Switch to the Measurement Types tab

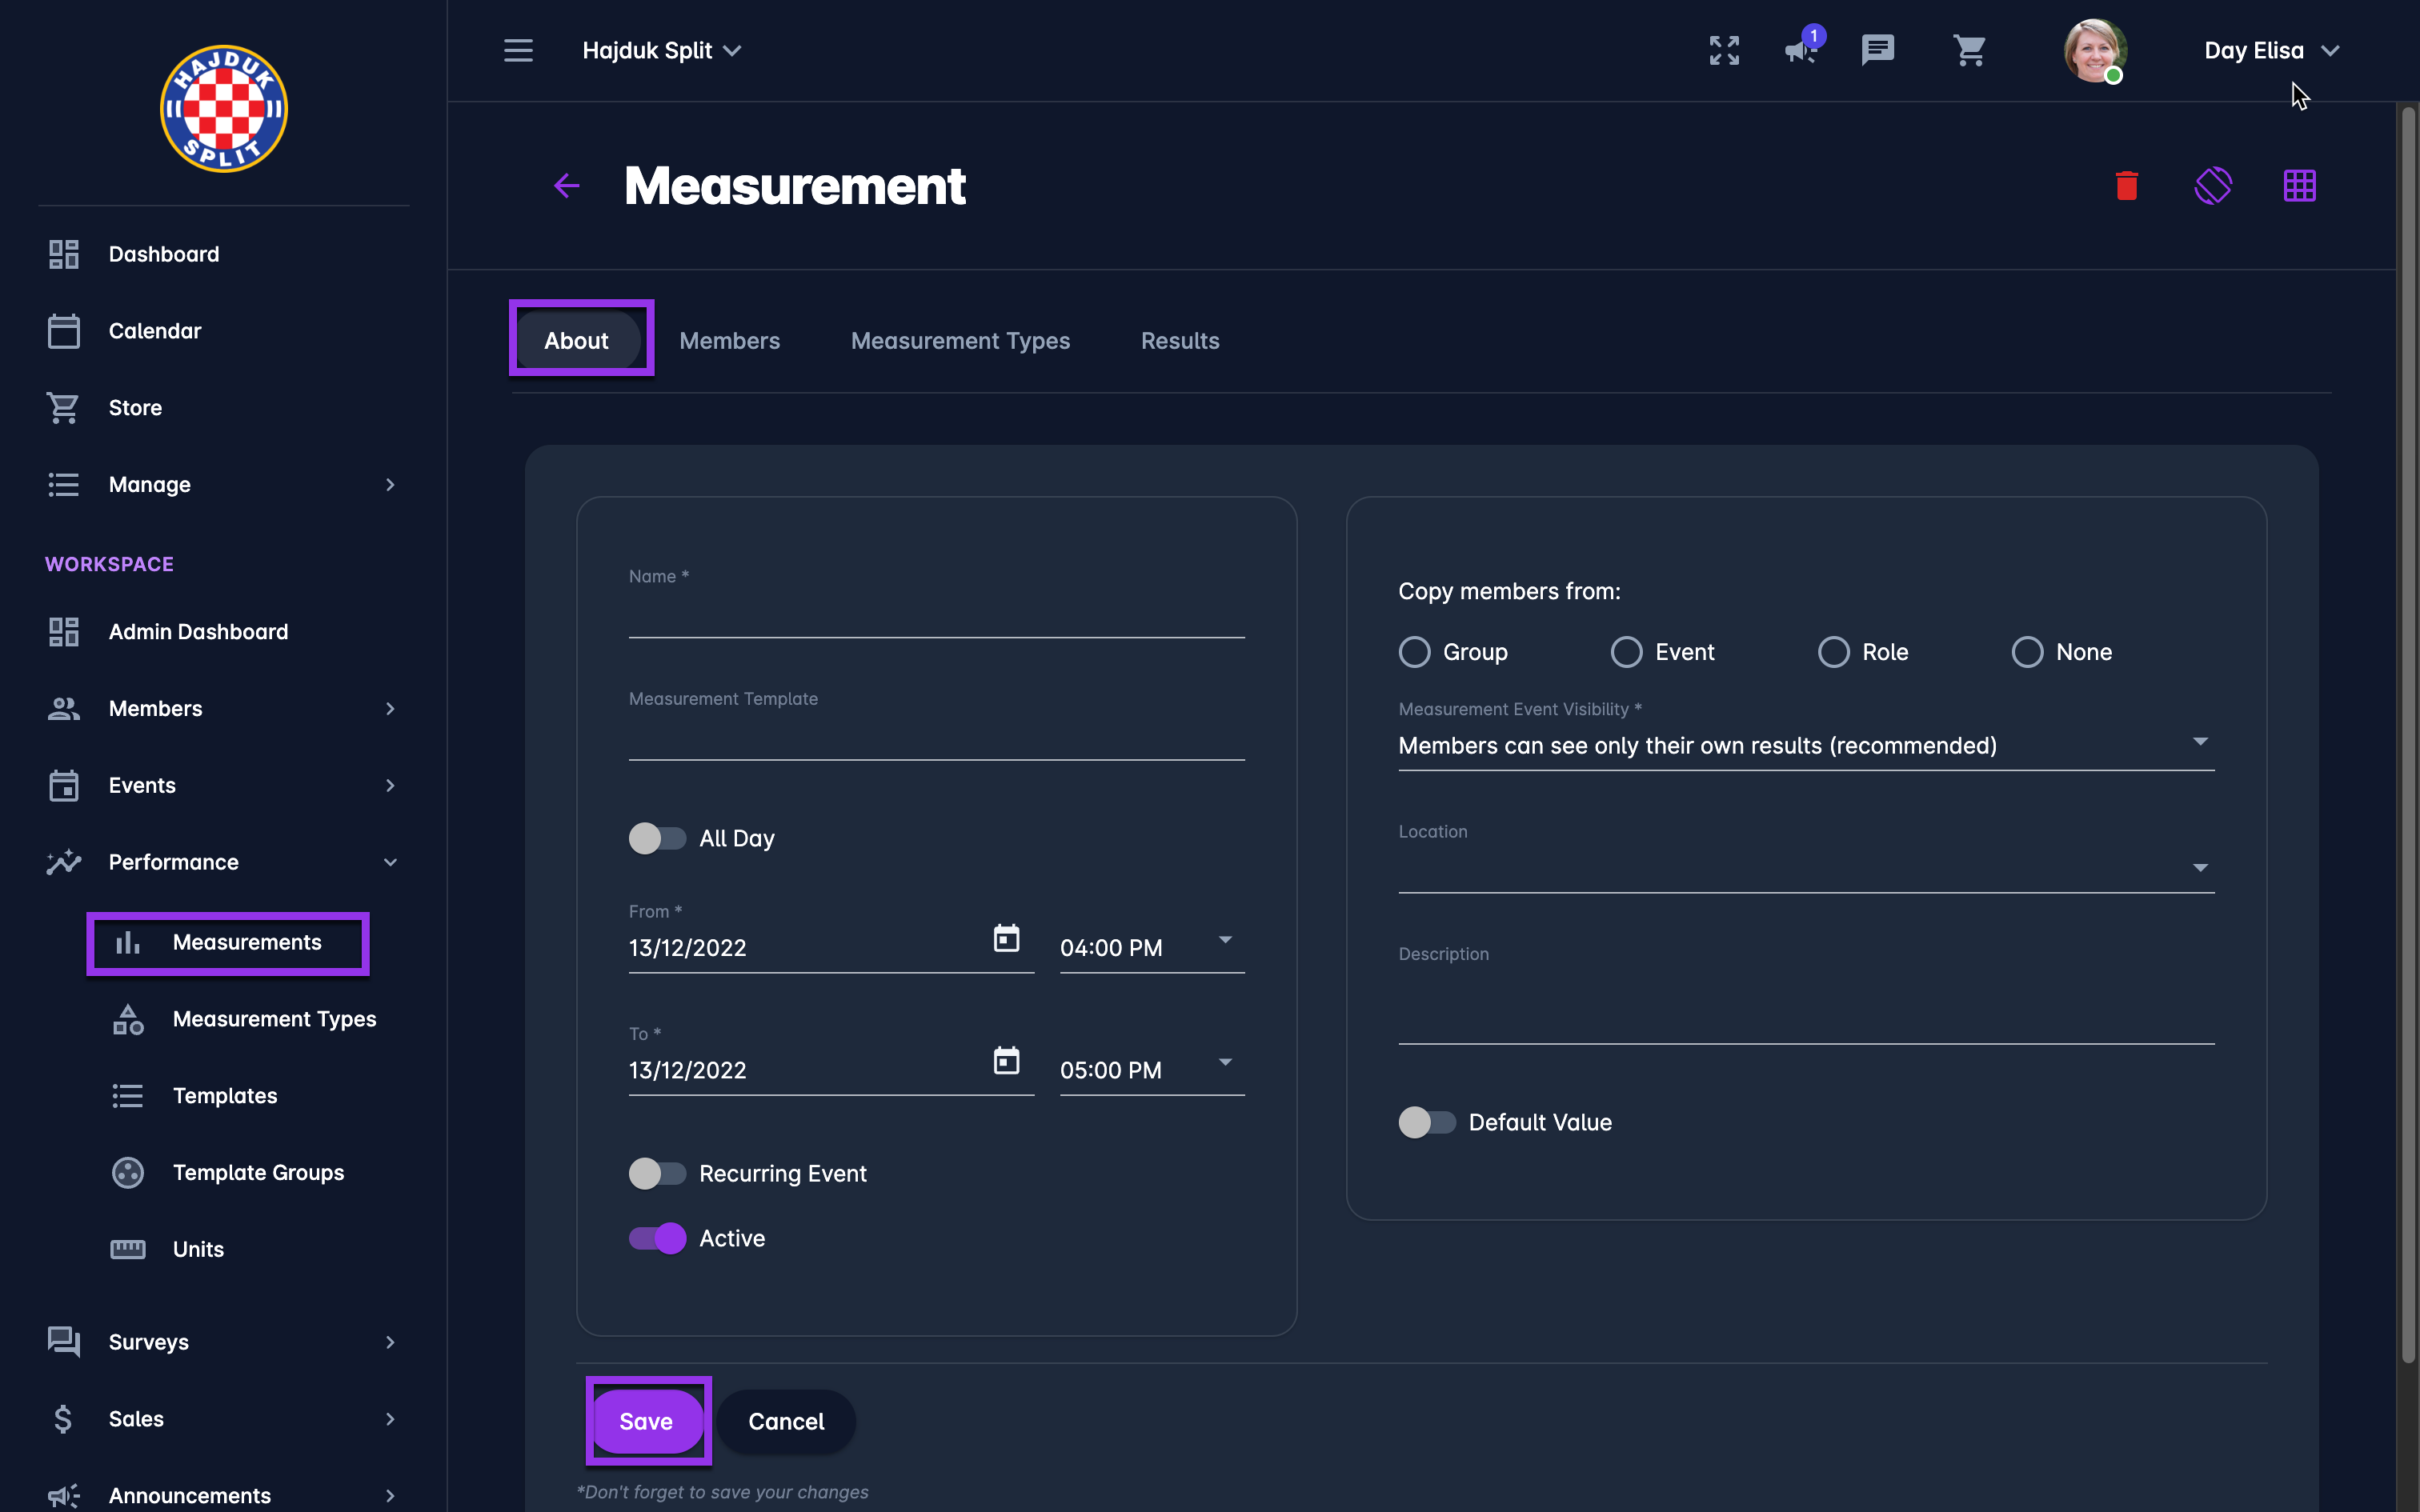(x=960, y=341)
